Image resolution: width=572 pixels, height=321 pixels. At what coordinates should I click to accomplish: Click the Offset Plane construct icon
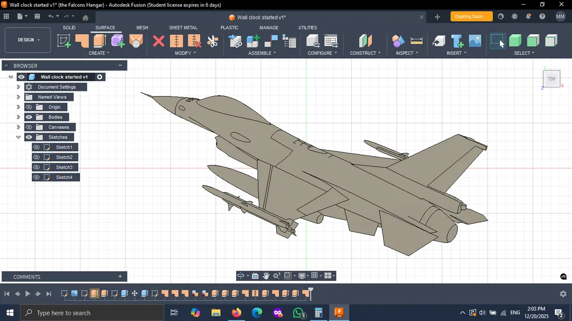(x=365, y=41)
